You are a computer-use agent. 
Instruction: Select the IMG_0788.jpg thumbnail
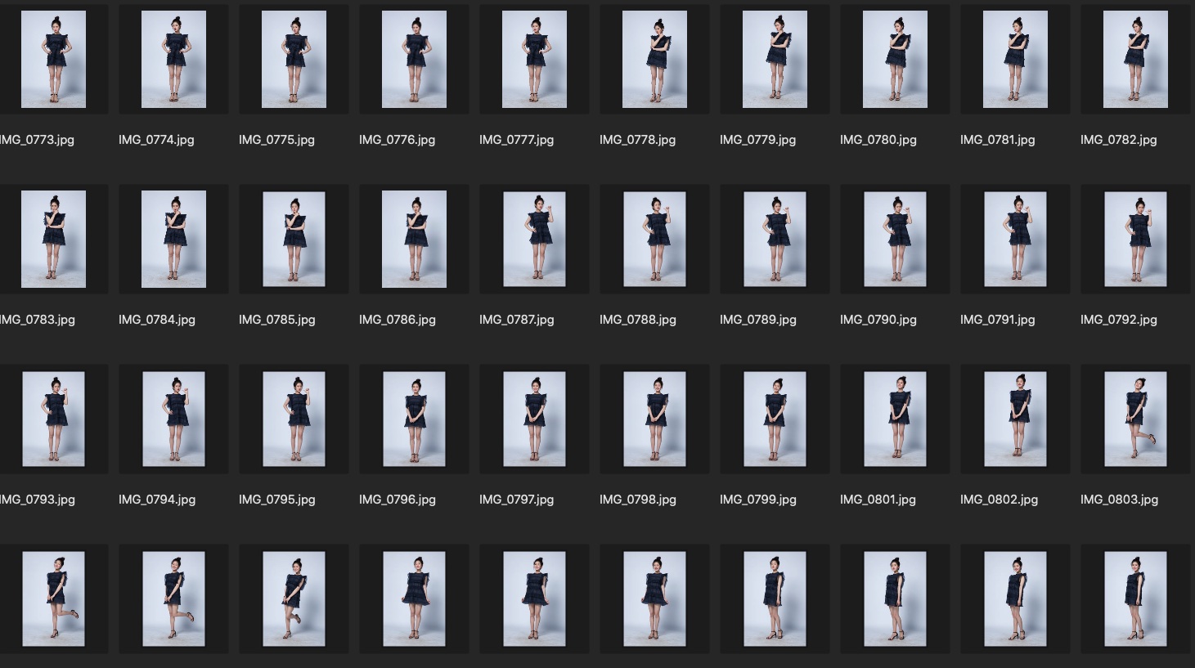(654, 239)
